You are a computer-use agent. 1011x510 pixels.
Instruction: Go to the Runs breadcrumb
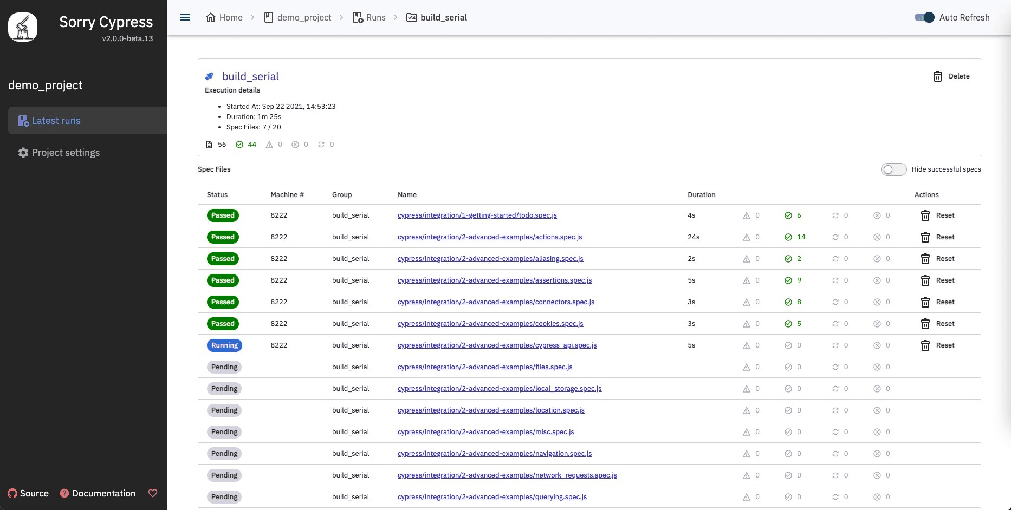click(x=369, y=17)
